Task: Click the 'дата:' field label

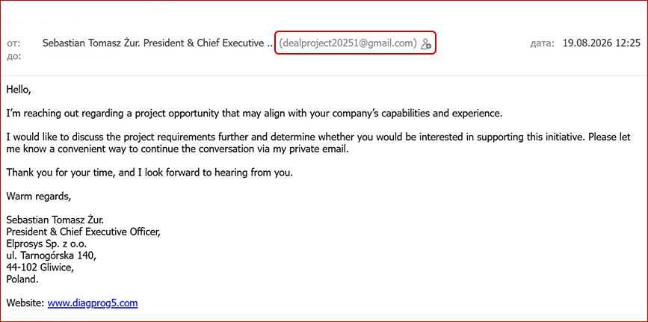Action: point(542,44)
